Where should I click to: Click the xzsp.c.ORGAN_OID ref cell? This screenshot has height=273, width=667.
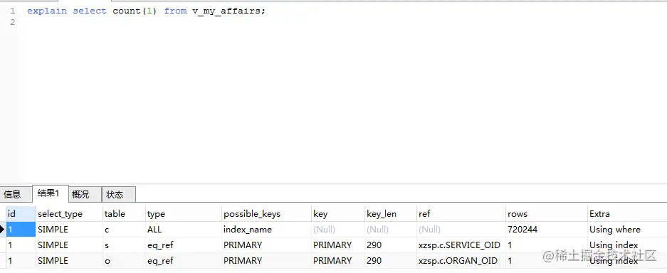(x=461, y=261)
